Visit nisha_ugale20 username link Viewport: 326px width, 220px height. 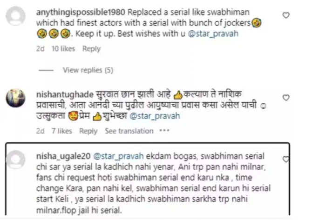(63, 156)
